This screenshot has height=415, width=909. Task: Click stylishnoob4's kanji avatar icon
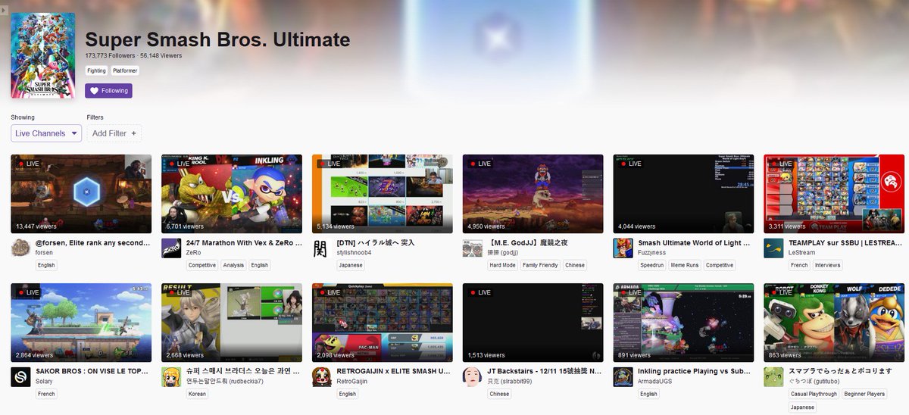coord(322,248)
